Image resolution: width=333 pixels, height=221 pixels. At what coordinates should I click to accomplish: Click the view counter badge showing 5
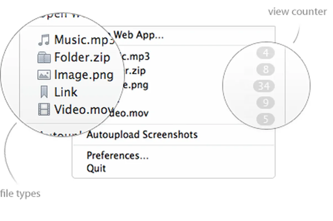point(266,120)
